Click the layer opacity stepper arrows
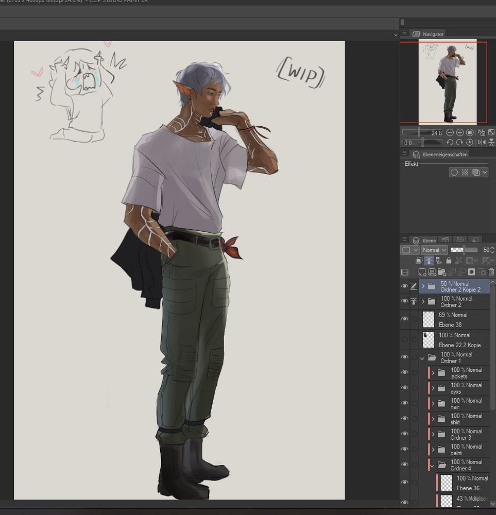The image size is (496, 515). coord(492,250)
